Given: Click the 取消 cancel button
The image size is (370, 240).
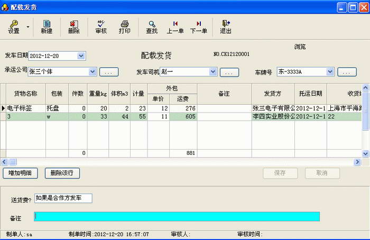Looking at the screenshot, I should [322, 173].
